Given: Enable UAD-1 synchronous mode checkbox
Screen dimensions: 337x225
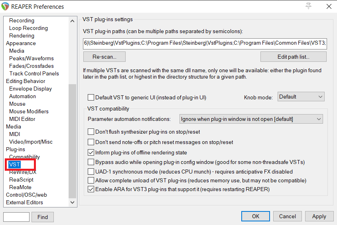Looking at the screenshot, I should pos(91,172).
